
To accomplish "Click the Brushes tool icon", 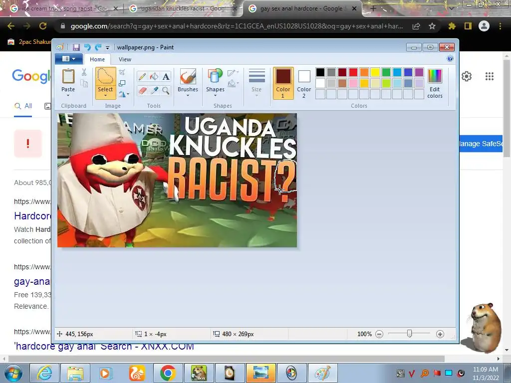I will 188,77.
